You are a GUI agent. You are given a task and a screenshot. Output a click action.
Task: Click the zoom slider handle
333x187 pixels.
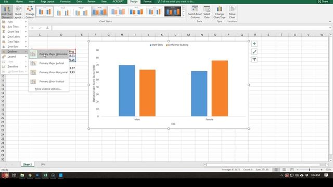(x=310, y=170)
